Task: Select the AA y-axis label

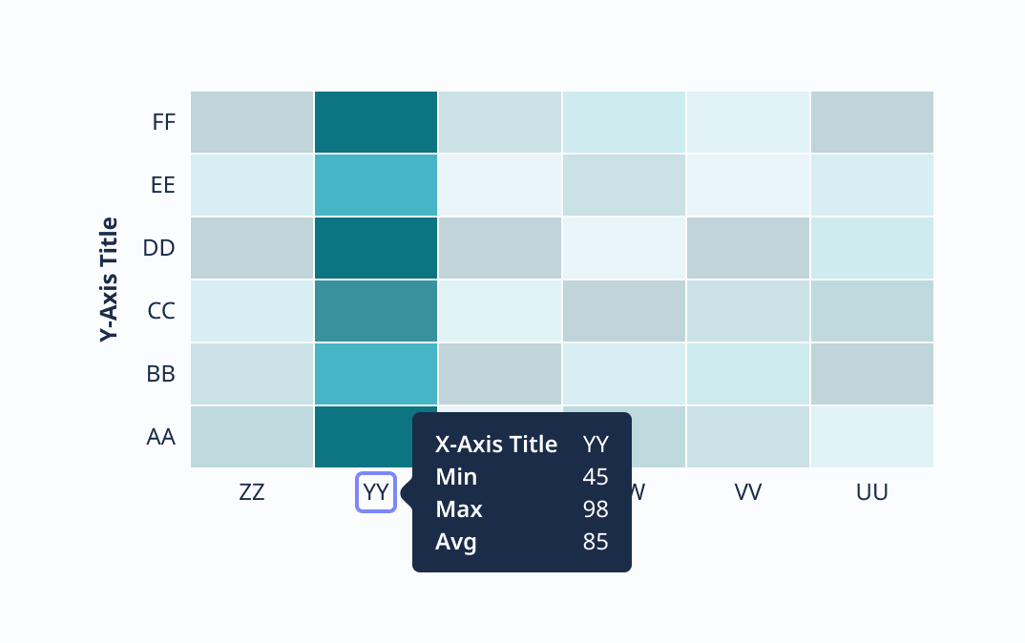Action: click(160, 437)
